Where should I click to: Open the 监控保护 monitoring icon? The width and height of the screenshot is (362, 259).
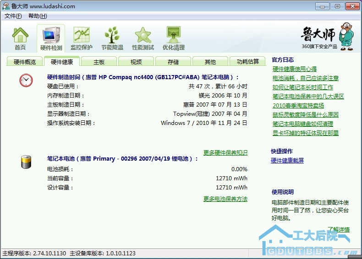click(x=81, y=39)
